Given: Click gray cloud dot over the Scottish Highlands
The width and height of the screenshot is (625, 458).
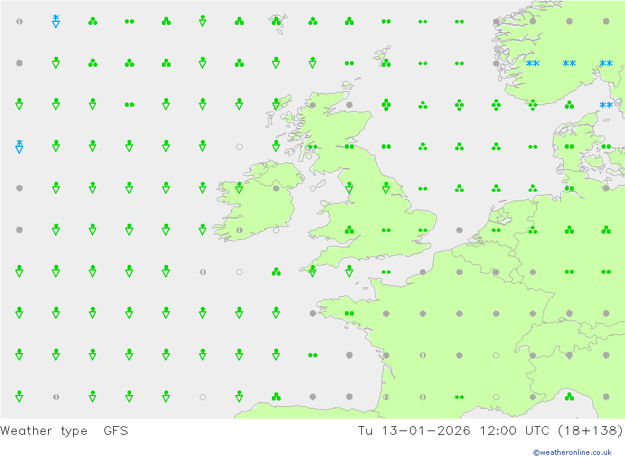Looking at the screenshot, I should [x=313, y=105].
